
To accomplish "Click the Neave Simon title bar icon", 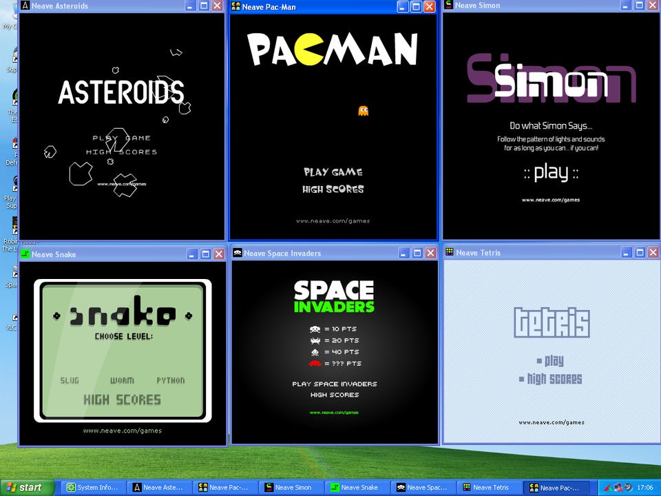I will tap(448, 5).
